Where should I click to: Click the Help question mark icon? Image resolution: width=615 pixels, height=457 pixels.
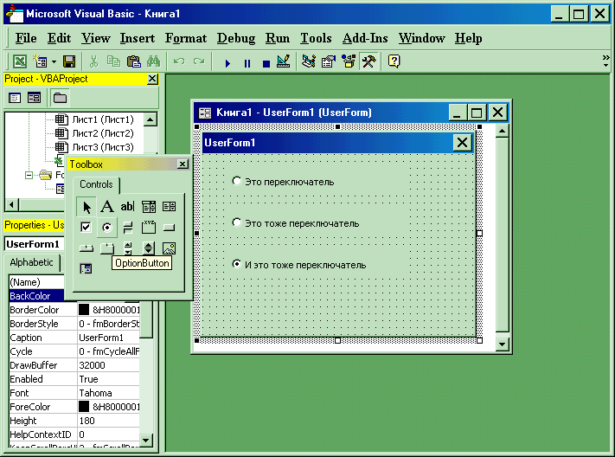(394, 61)
